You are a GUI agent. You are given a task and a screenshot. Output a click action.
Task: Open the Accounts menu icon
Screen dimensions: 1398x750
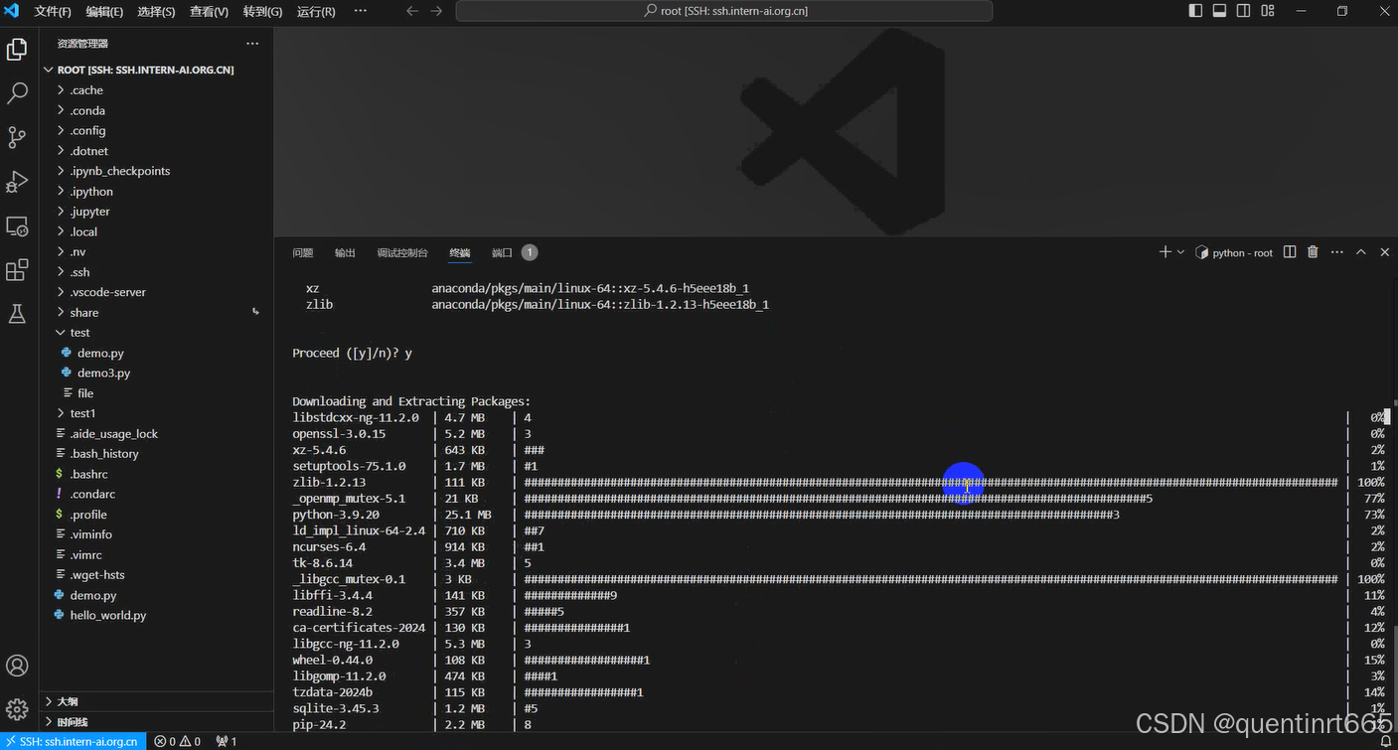pos(17,666)
